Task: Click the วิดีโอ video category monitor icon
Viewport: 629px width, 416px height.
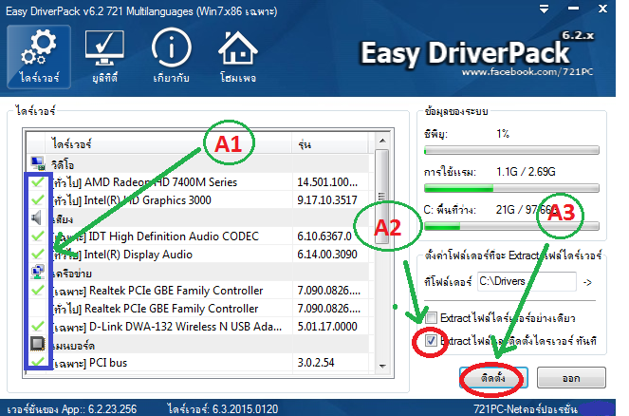Action: [x=38, y=163]
